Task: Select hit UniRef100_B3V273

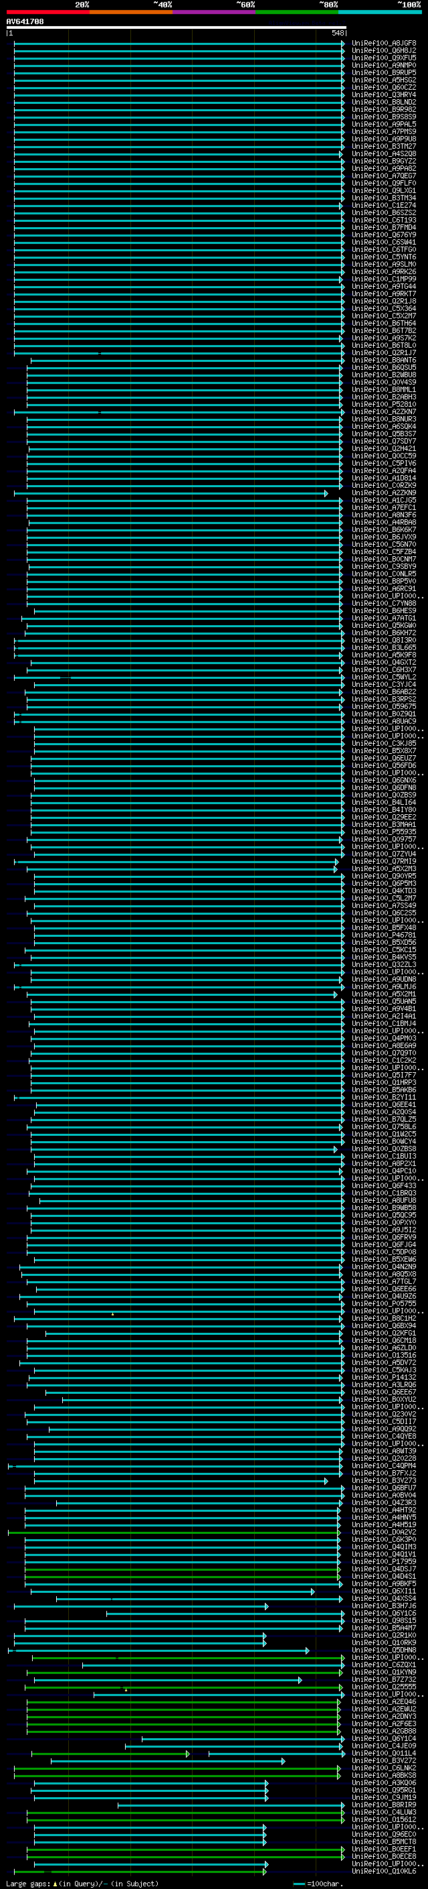Action: tap(384, 1480)
